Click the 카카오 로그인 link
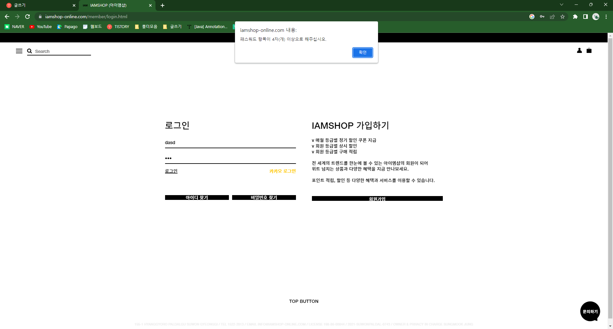The width and height of the screenshot is (613, 329). (283, 171)
